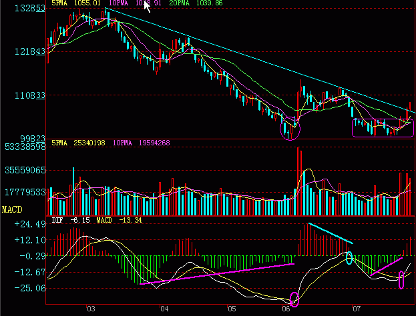Viewport: 416px width, 316px height.
Task: Click the +12.10 MACD axis value
Action: point(30,240)
